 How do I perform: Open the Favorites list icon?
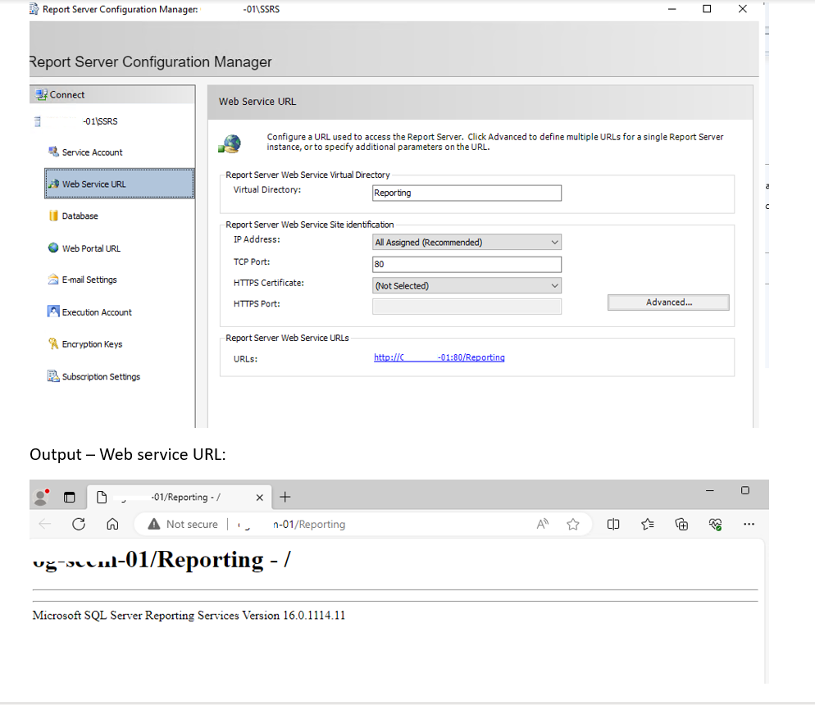tap(647, 524)
